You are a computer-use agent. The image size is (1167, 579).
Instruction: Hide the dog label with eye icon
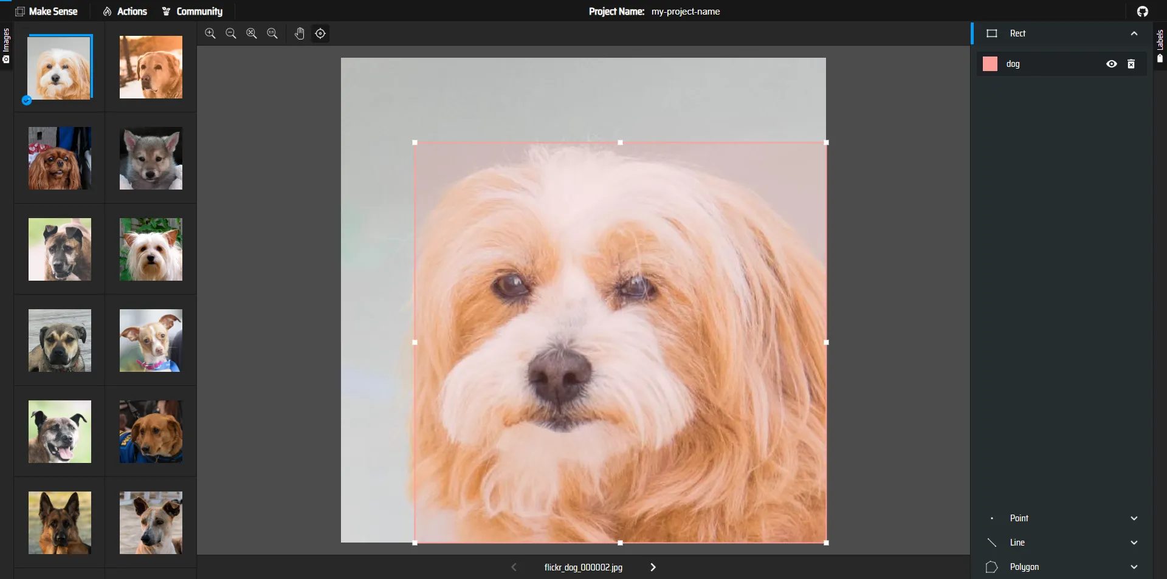[x=1112, y=64]
